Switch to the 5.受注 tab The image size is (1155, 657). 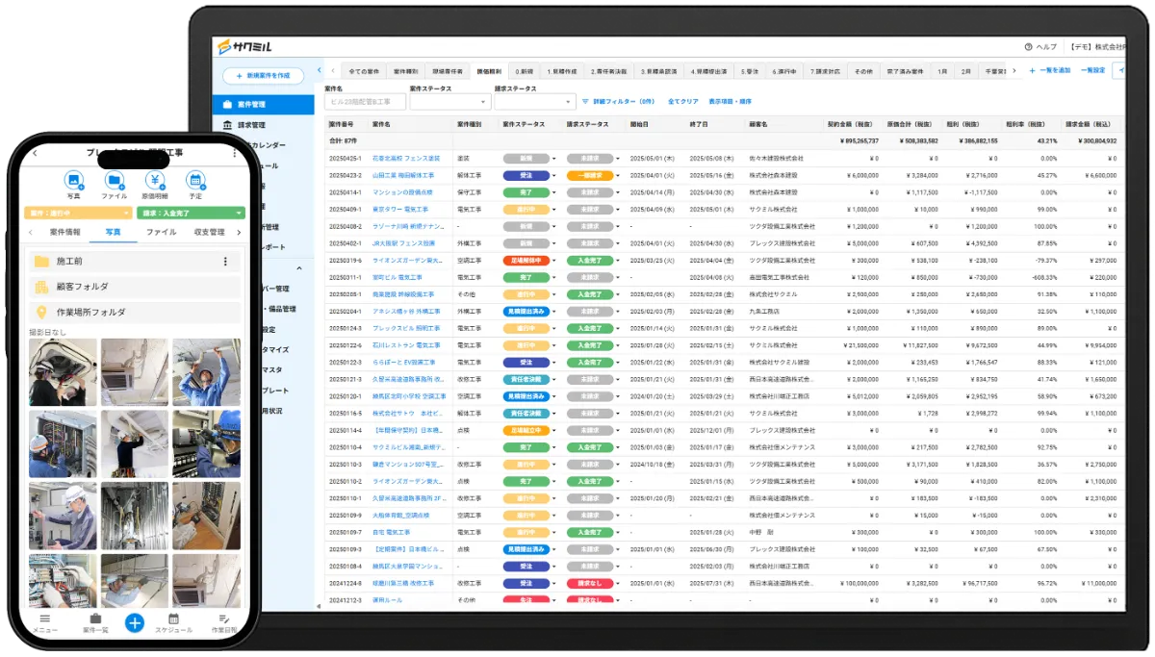tap(751, 71)
